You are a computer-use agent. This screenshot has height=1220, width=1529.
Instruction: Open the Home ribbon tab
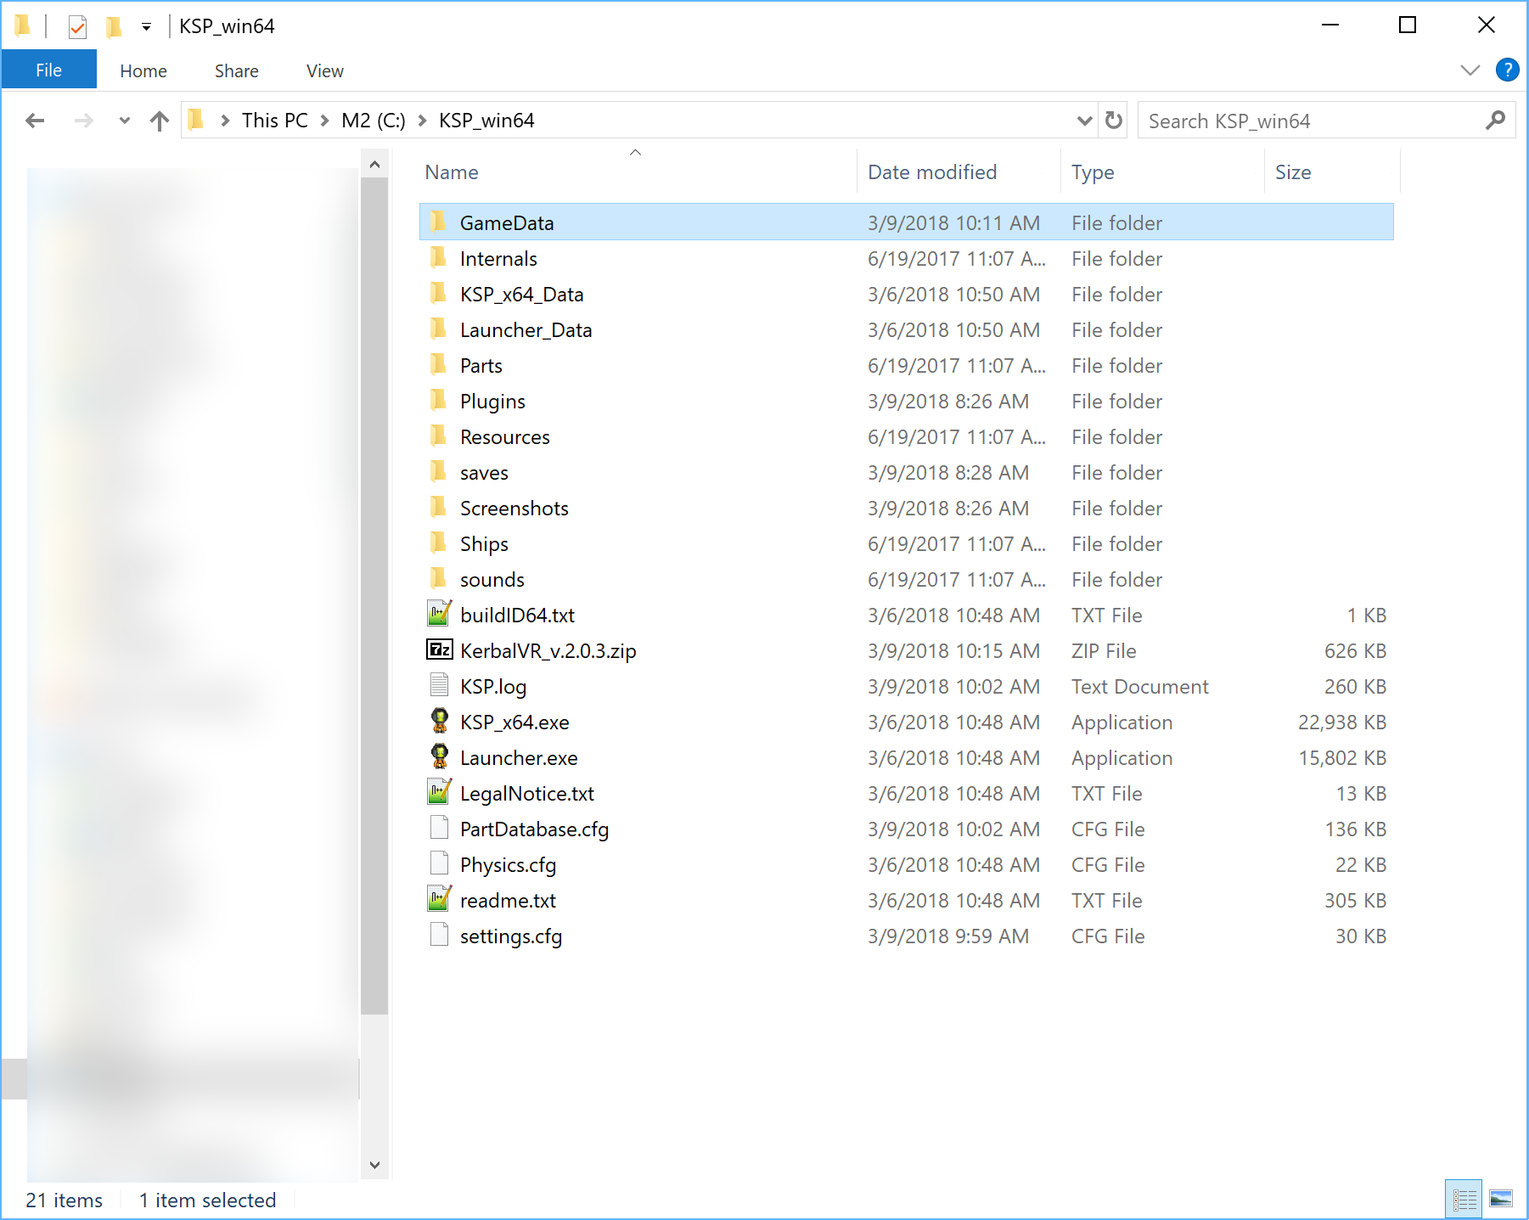click(x=143, y=70)
